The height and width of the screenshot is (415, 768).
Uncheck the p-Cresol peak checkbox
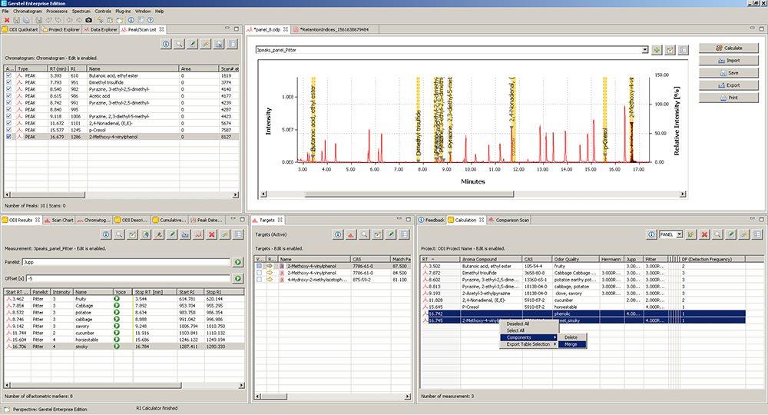tap(9, 131)
